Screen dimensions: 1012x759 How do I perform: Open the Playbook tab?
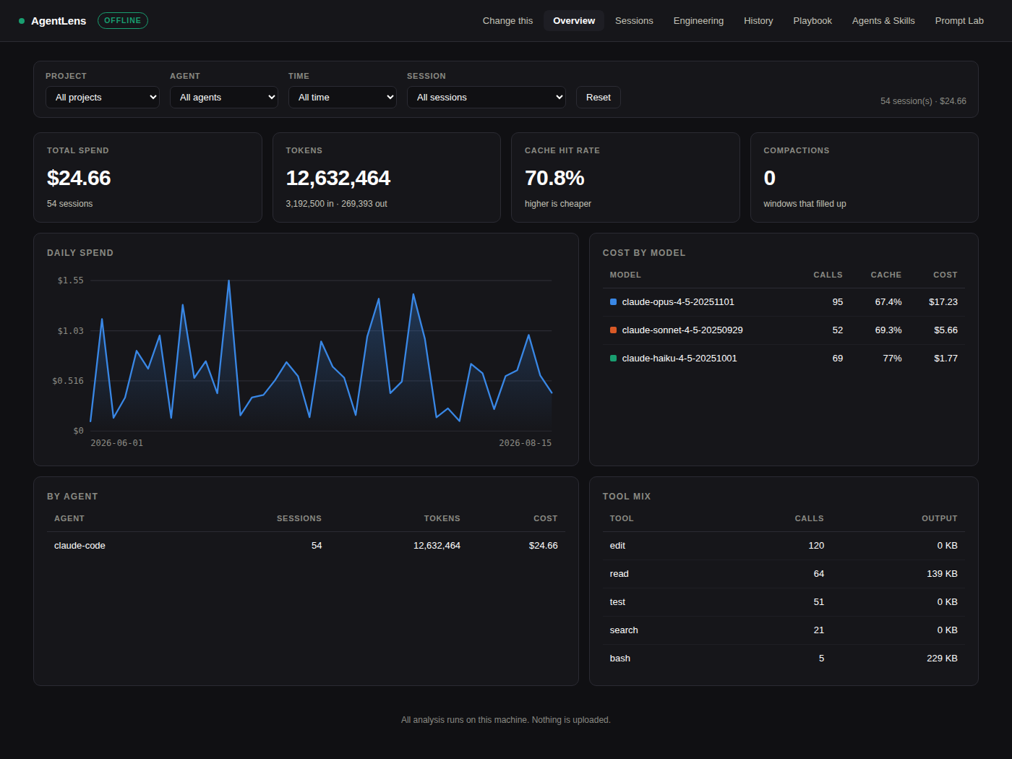click(x=812, y=21)
